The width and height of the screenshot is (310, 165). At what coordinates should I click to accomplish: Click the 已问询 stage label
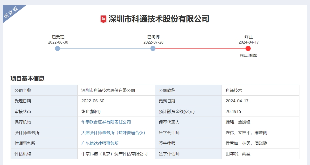tap(153, 37)
